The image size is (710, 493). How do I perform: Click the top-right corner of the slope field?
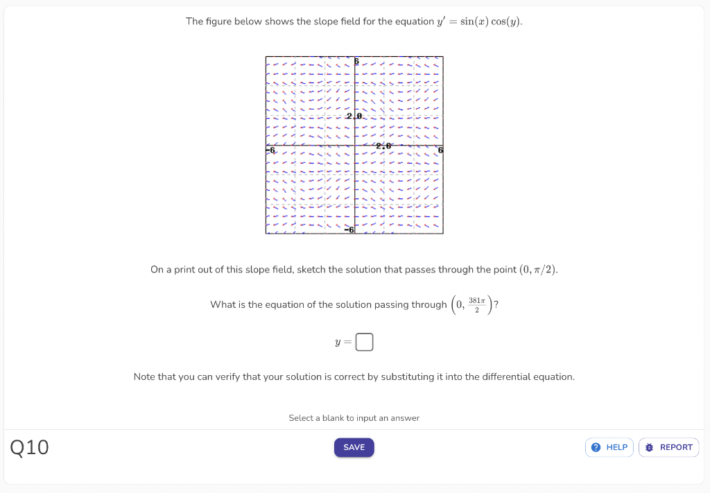click(442, 57)
